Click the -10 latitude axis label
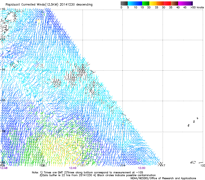 [2, 9]
